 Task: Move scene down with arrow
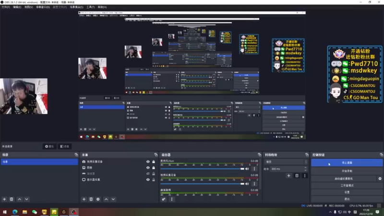click(x=27, y=199)
